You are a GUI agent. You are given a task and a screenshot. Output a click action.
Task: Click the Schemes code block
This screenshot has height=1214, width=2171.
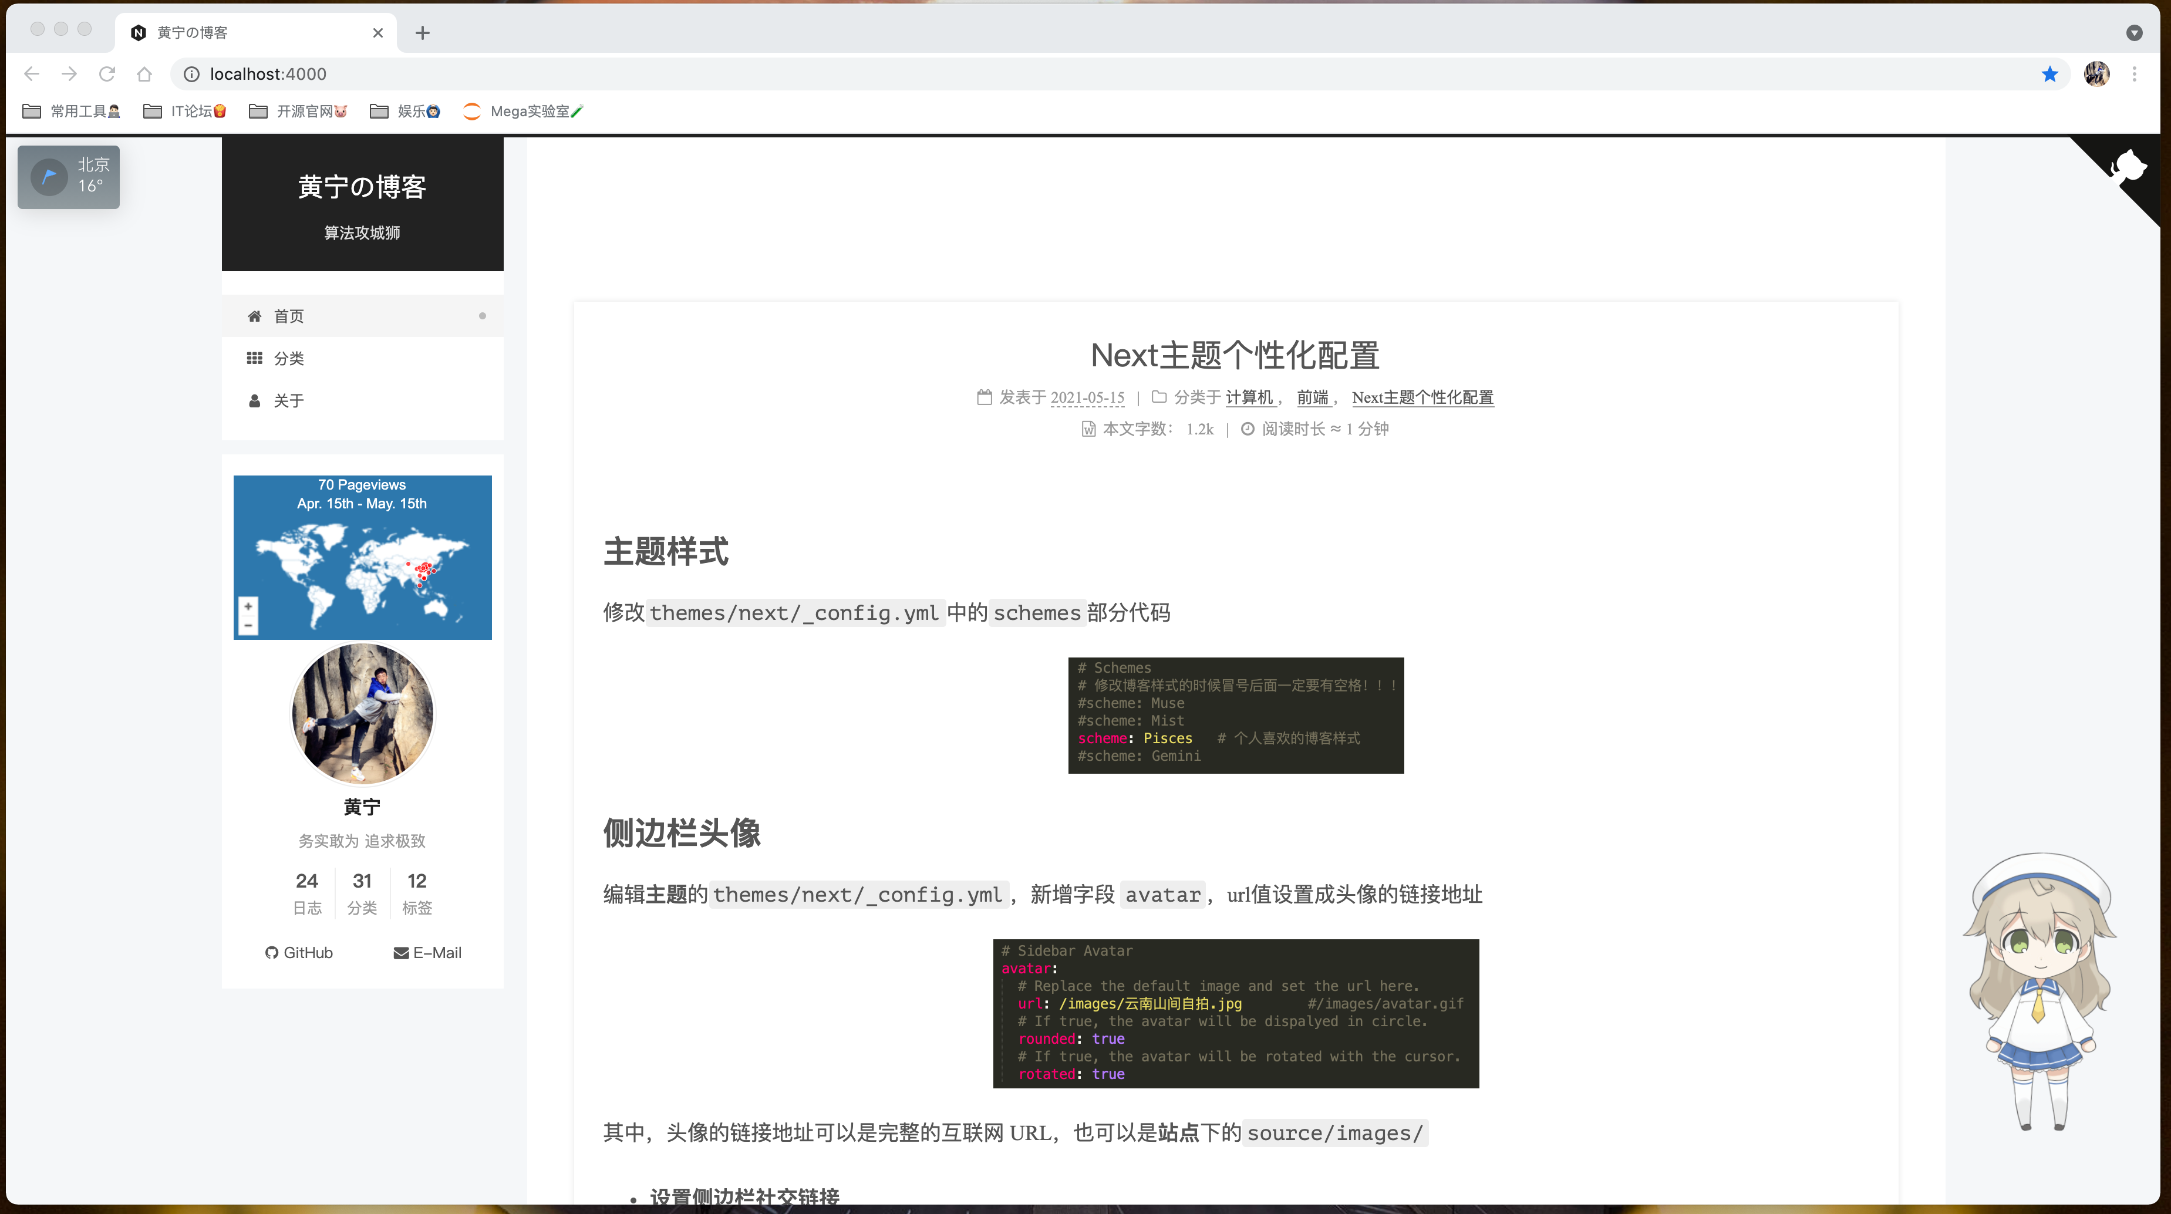(x=1236, y=715)
